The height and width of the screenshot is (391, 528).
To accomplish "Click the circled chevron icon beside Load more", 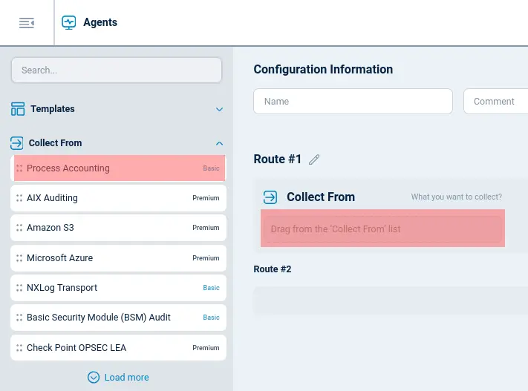I will (x=94, y=378).
